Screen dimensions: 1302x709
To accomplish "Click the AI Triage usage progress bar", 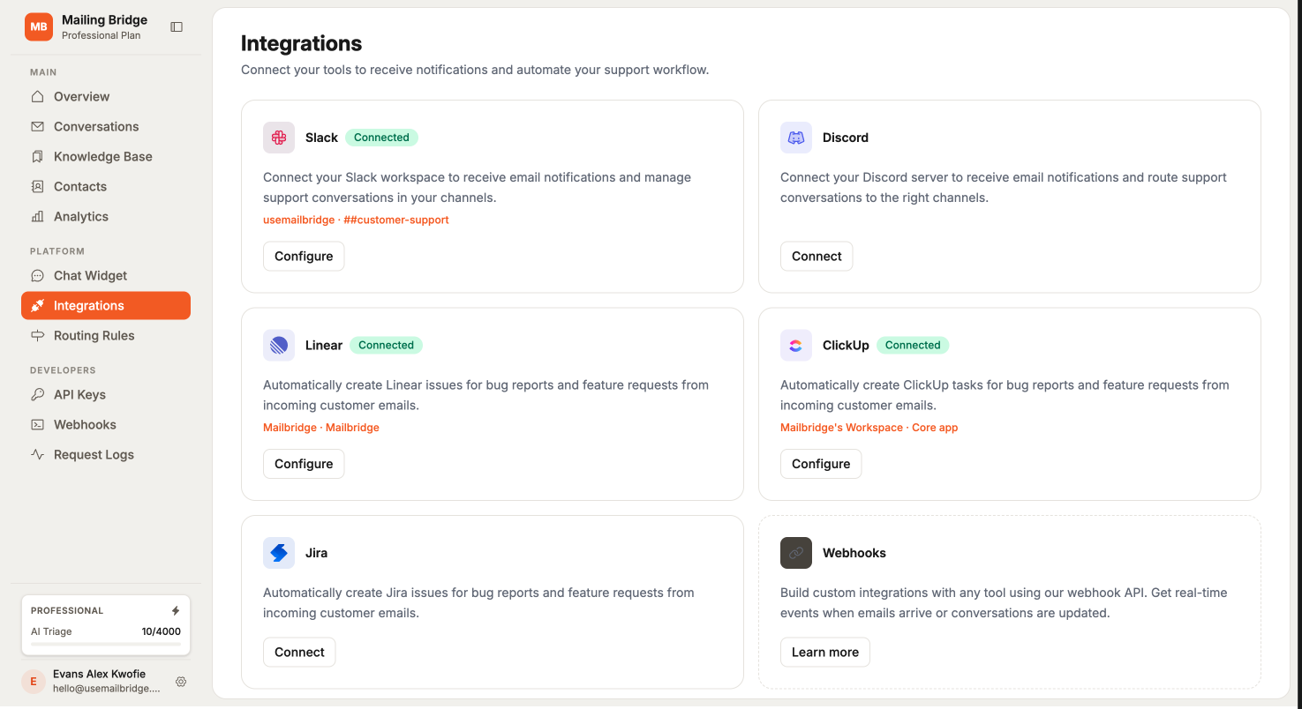I will tap(106, 644).
